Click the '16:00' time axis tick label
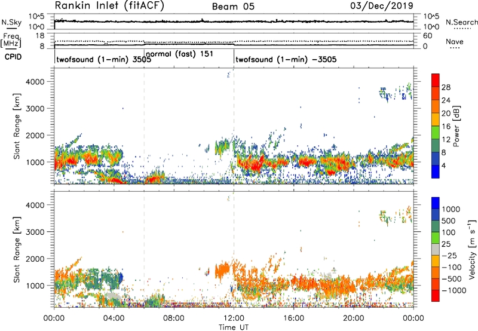Screen dimensions: 478x331 [293, 318]
